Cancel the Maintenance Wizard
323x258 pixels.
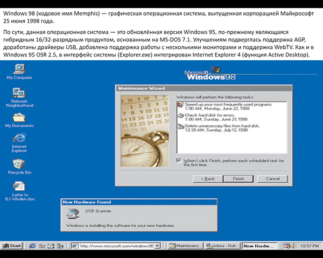click(272, 178)
